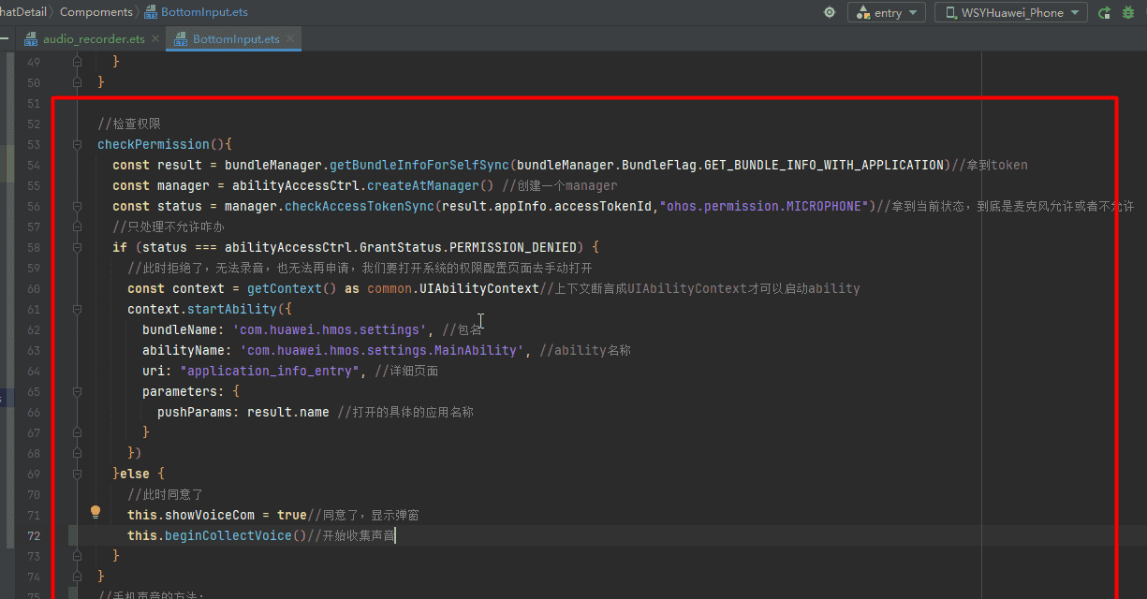Click Compoments in the breadcrumb path

click(96, 12)
